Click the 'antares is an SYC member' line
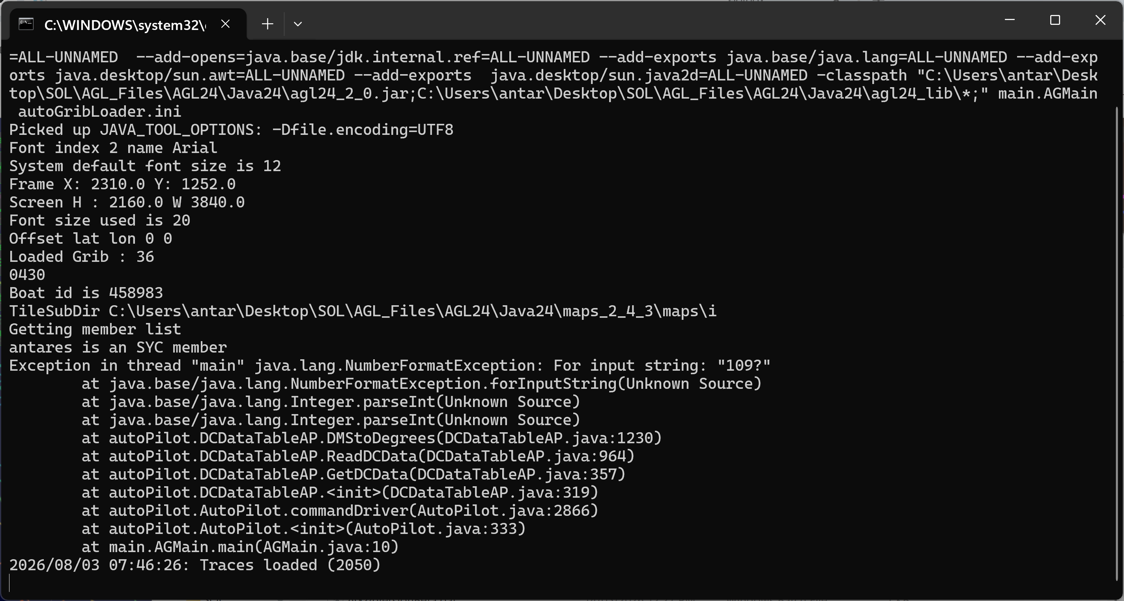The image size is (1124, 601). (118, 347)
